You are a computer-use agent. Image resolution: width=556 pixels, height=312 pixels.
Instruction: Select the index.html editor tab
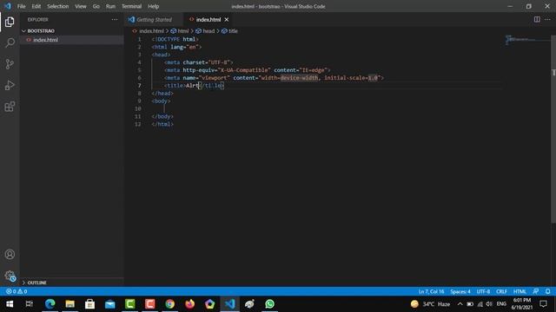(208, 19)
